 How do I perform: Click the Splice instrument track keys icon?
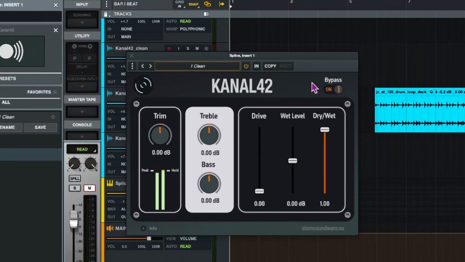[x=110, y=183]
